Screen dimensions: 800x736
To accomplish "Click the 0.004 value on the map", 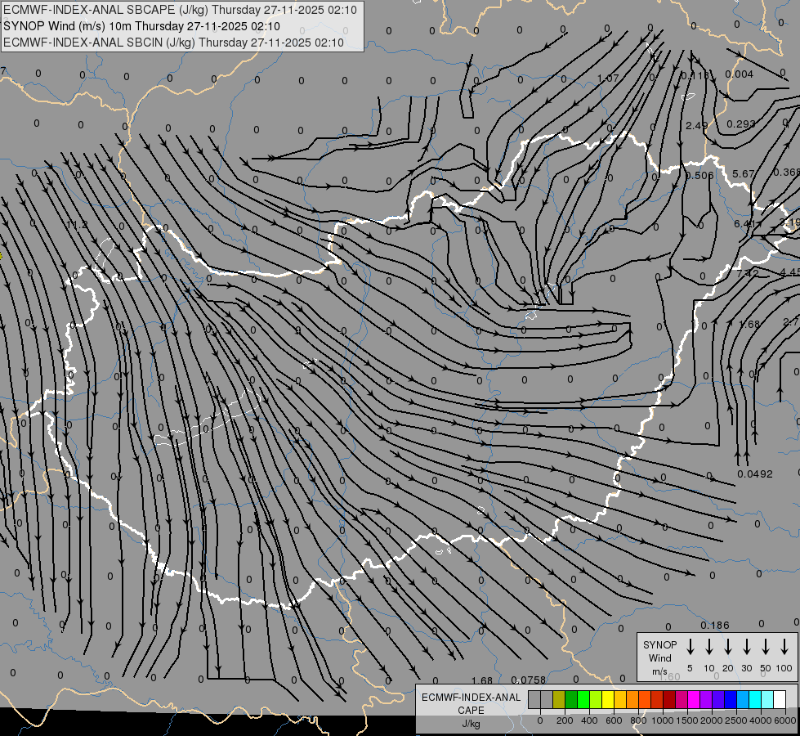I will pos(740,74).
